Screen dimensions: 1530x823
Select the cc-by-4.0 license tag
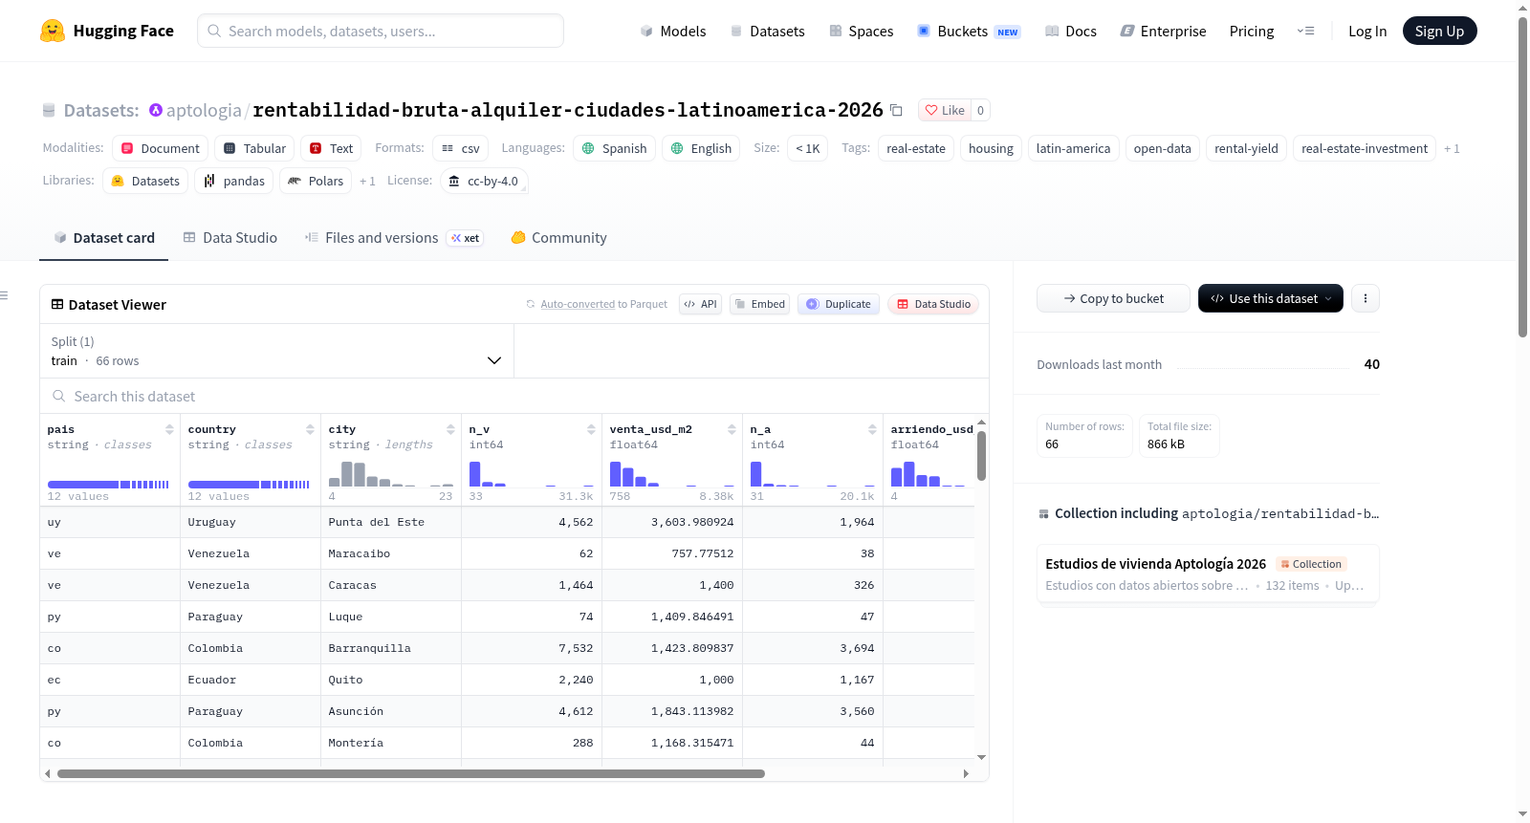[484, 181]
